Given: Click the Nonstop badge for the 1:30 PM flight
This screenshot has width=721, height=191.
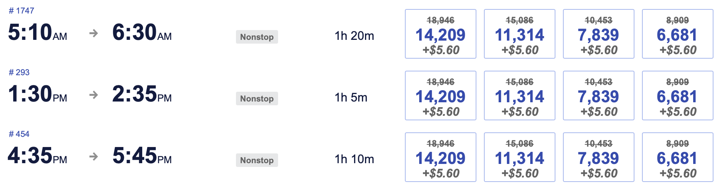Looking at the screenshot, I should pos(257,99).
